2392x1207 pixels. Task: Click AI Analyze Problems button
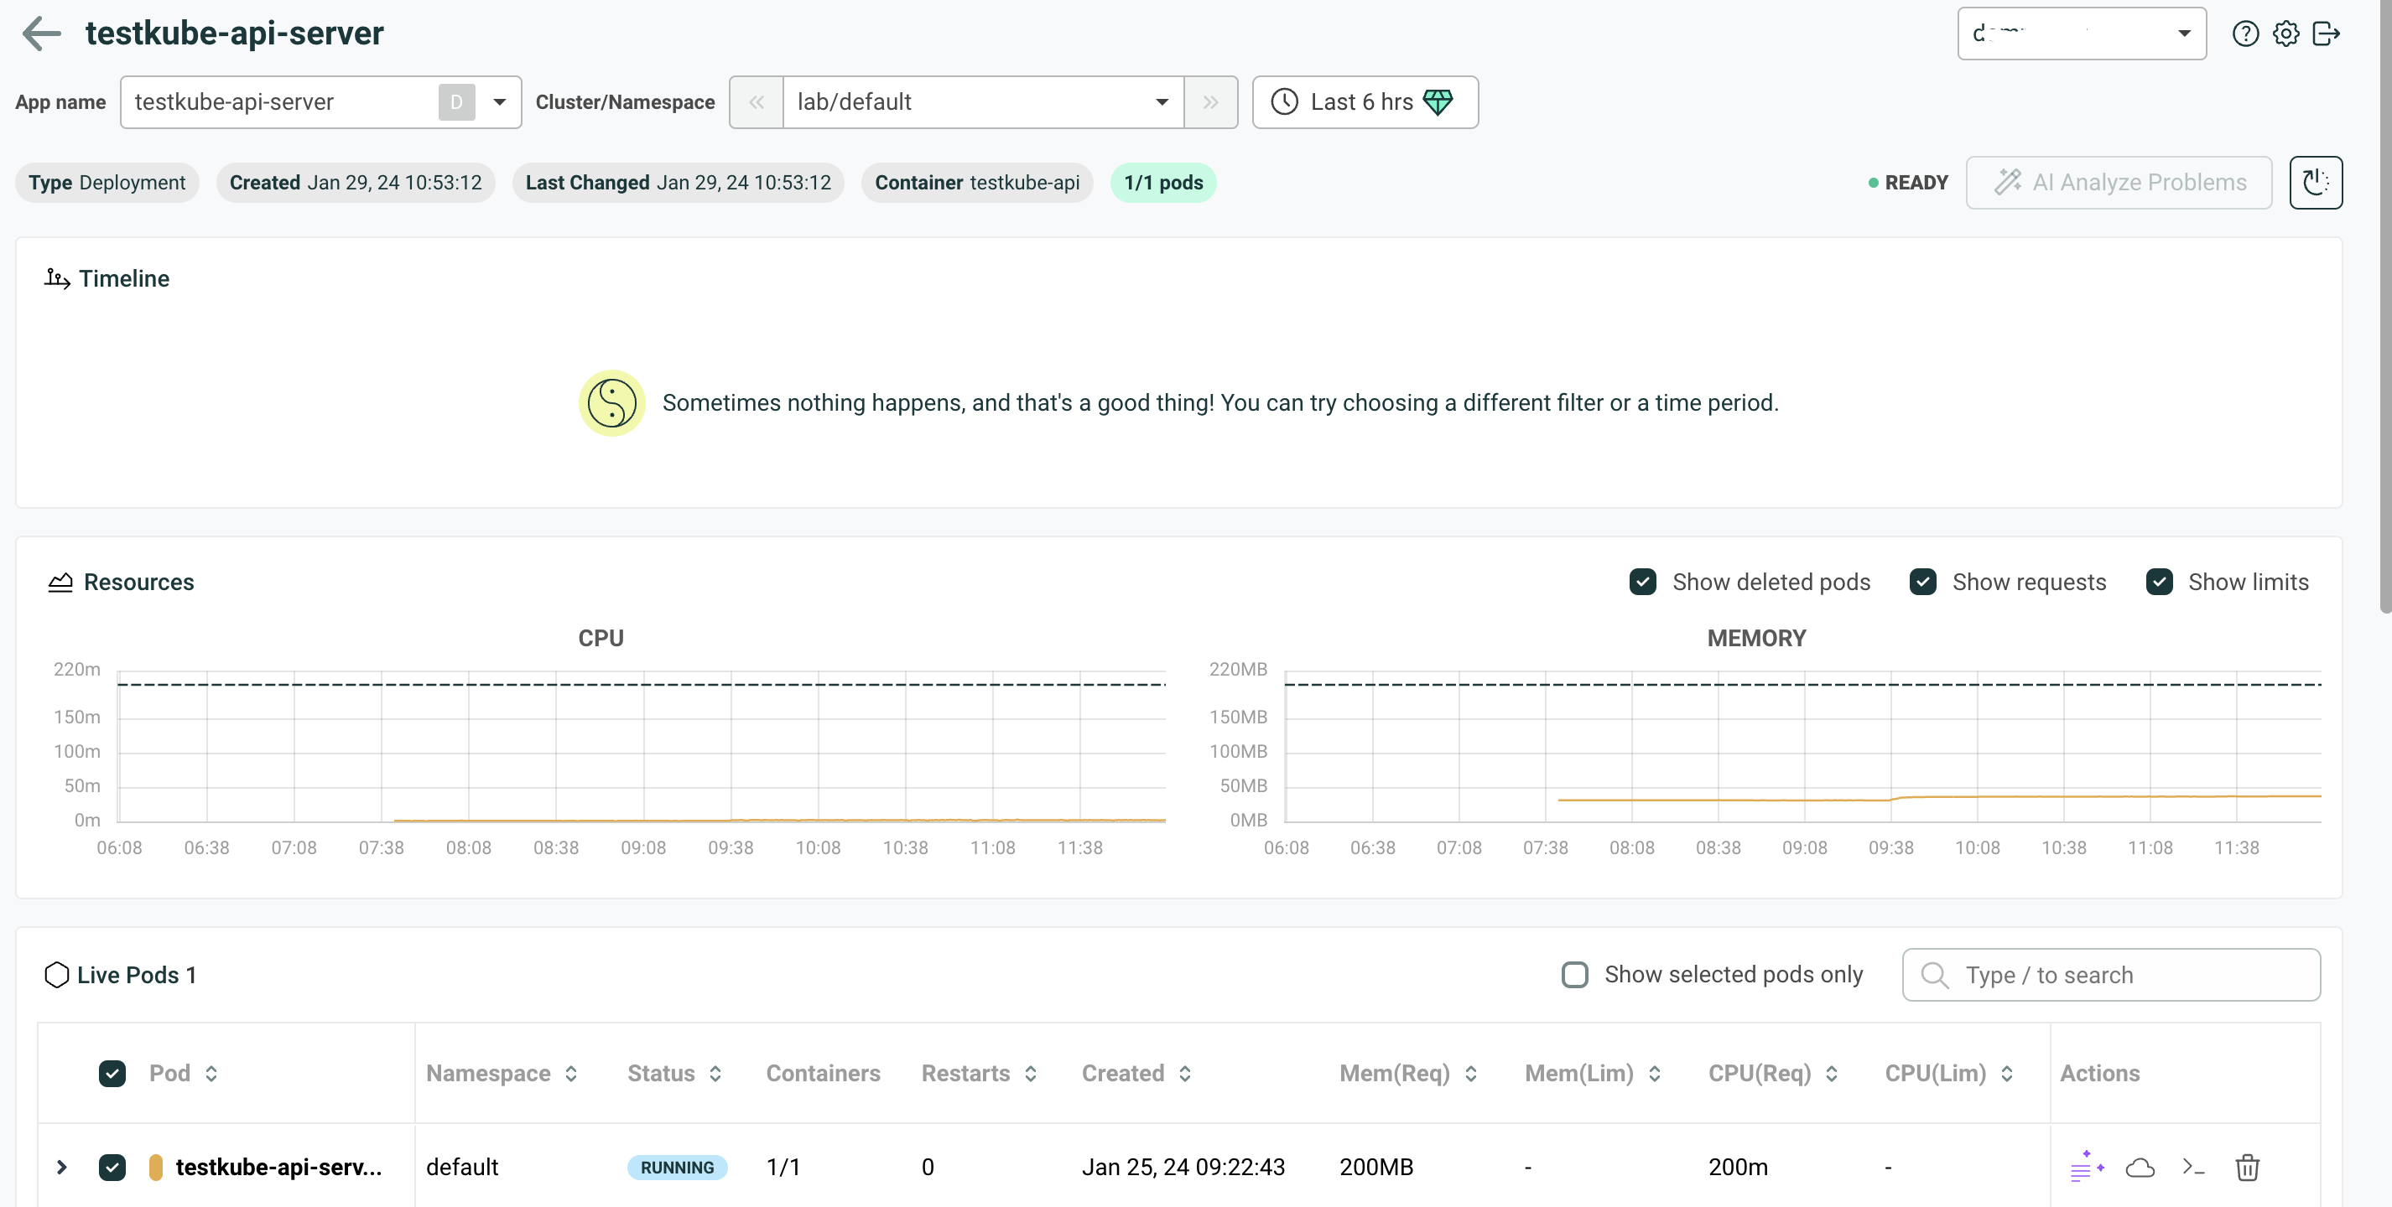tap(2118, 182)
